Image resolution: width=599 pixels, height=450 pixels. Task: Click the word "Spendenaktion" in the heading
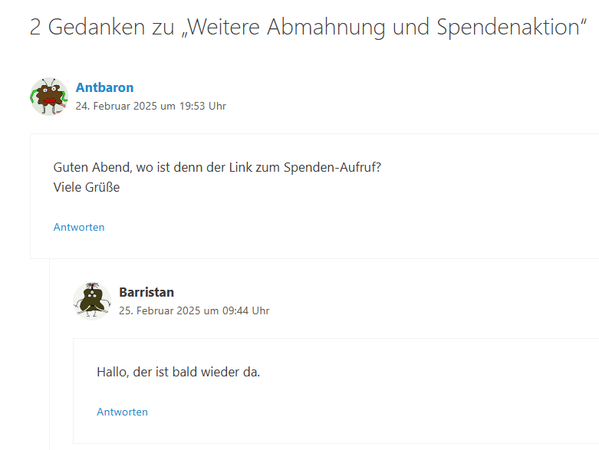(505, 27)
